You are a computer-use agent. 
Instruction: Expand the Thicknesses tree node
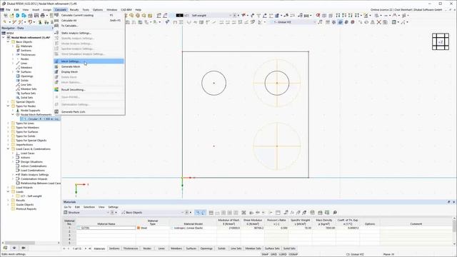pos(13,54)
